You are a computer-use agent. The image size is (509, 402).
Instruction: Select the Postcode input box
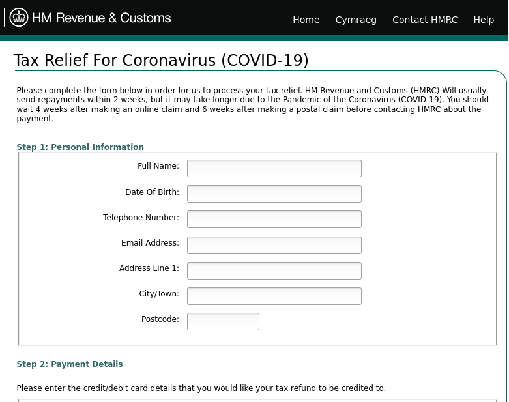tap(223, 322)
